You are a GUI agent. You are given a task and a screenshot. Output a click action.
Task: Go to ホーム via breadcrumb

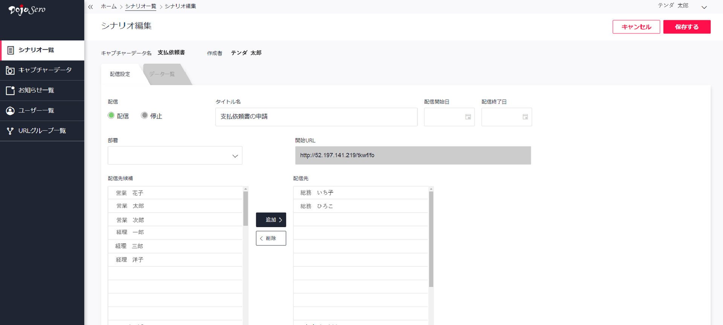109,6
